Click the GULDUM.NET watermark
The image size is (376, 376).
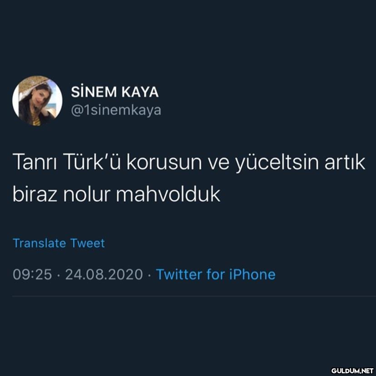(352, 371)
